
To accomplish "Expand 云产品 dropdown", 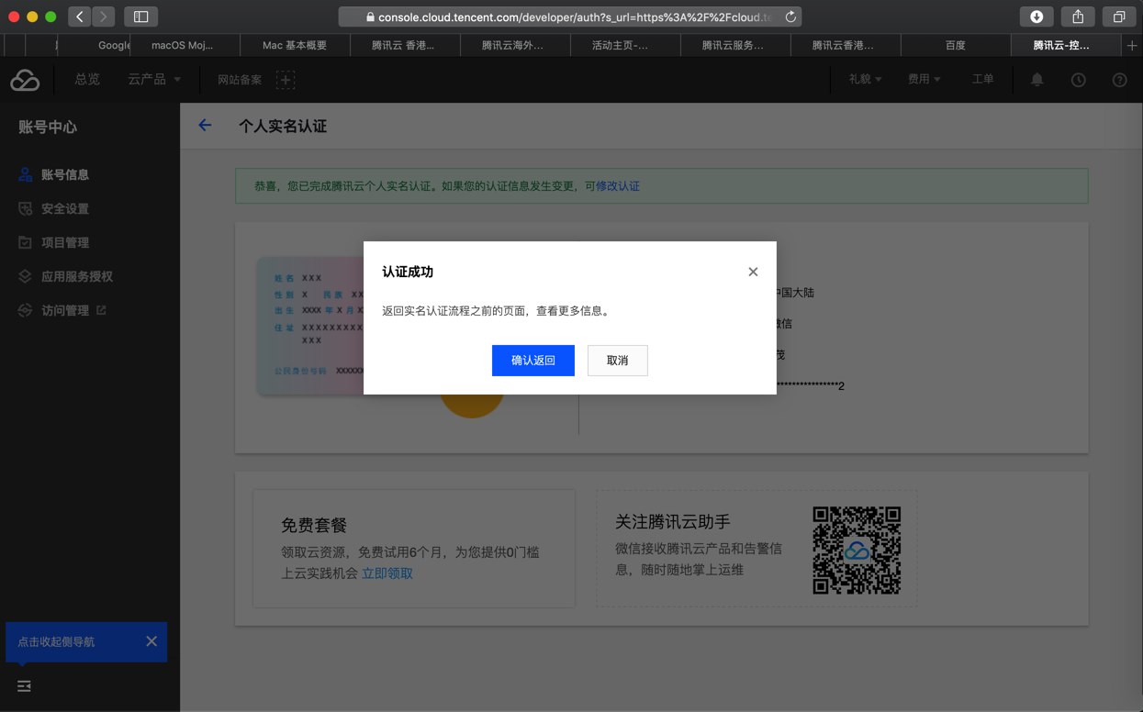I will click(x=154, y=80).
